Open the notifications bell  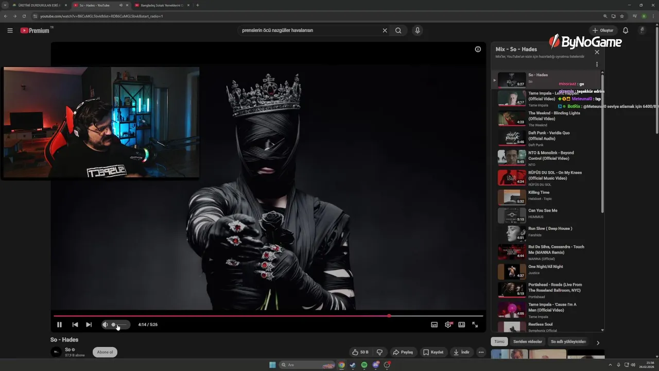(626, 30)
